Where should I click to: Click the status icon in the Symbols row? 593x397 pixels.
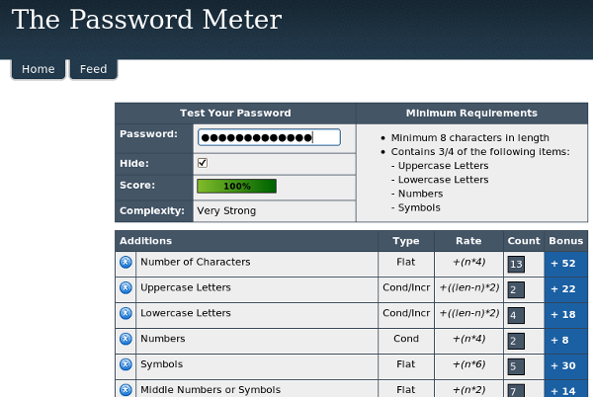tap(126, 365)
